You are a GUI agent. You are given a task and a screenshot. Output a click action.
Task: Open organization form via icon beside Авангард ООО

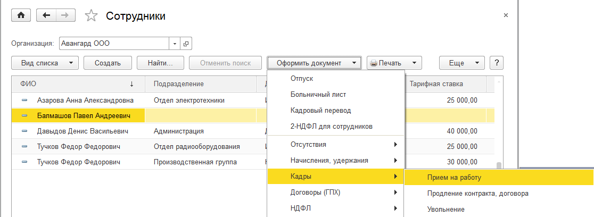(186, 44)
